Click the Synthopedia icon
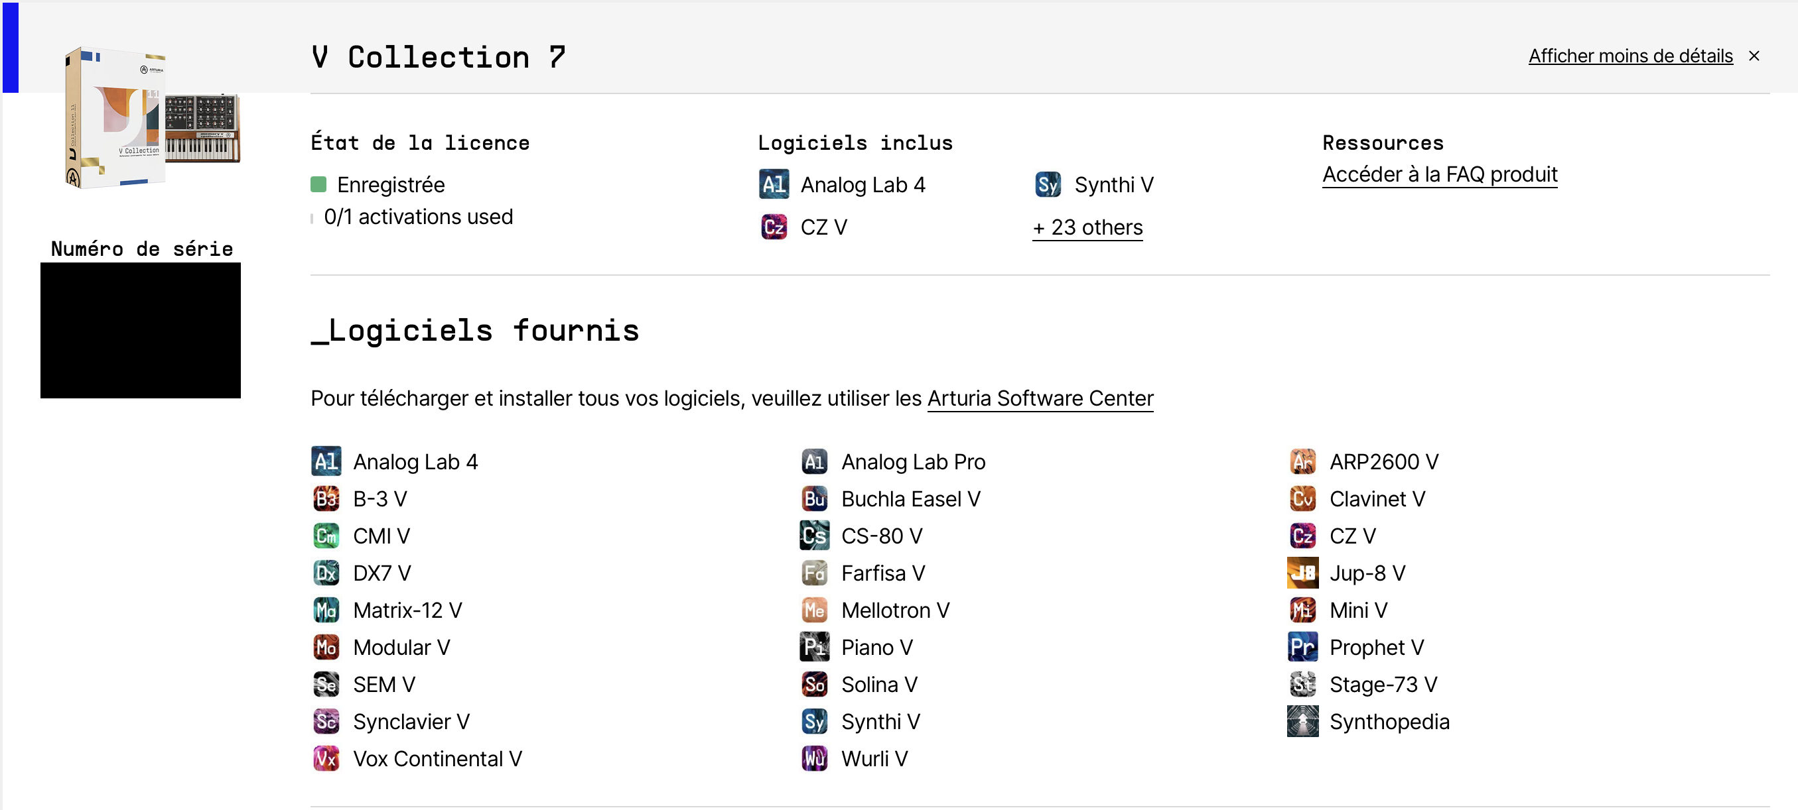Screen dimensions: 1798x810 click(1302, 721)
